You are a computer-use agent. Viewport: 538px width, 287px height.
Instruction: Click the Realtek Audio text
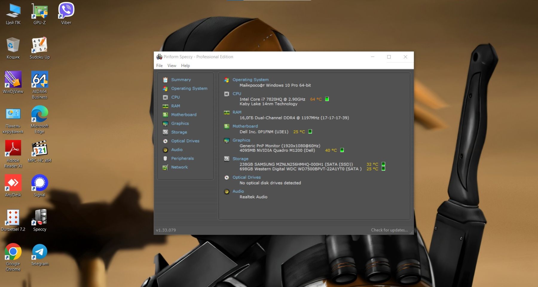click(253, 197)
